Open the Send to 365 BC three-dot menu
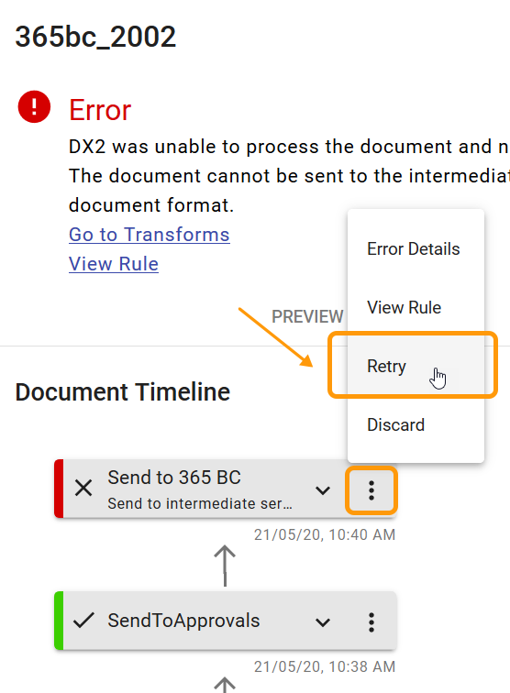This screenshot has width=510, height=693. coord(371,490)
